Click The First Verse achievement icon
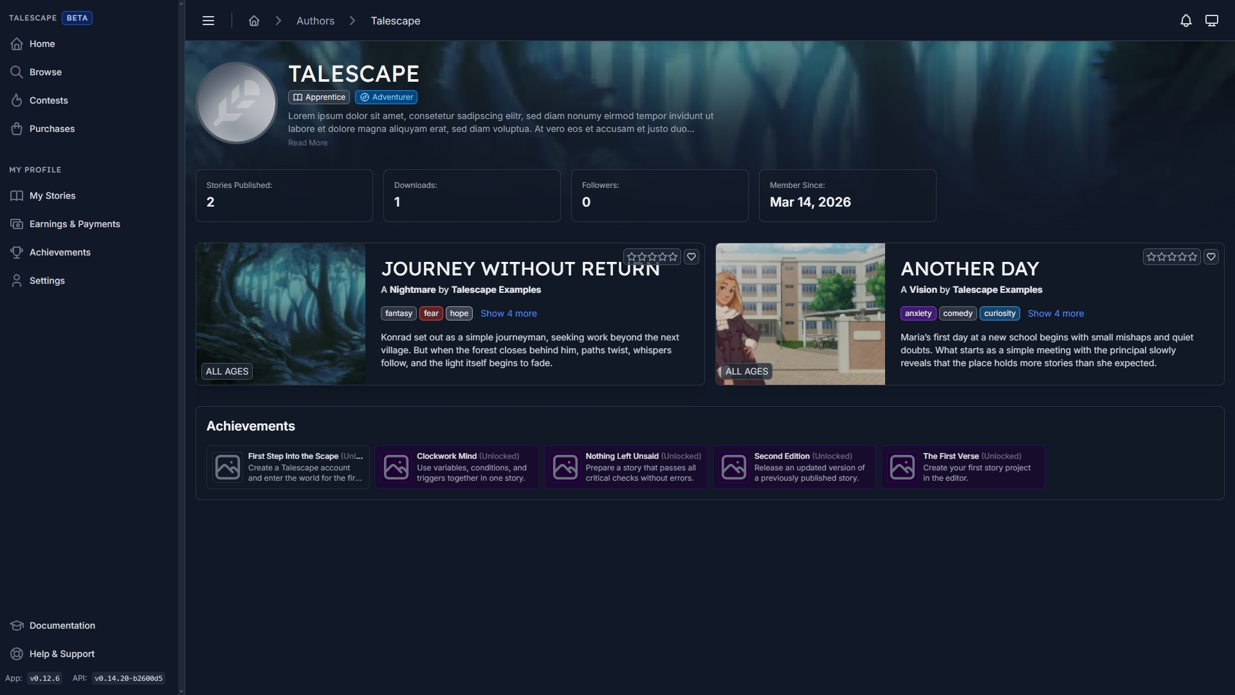 click(x=902, y=467)
